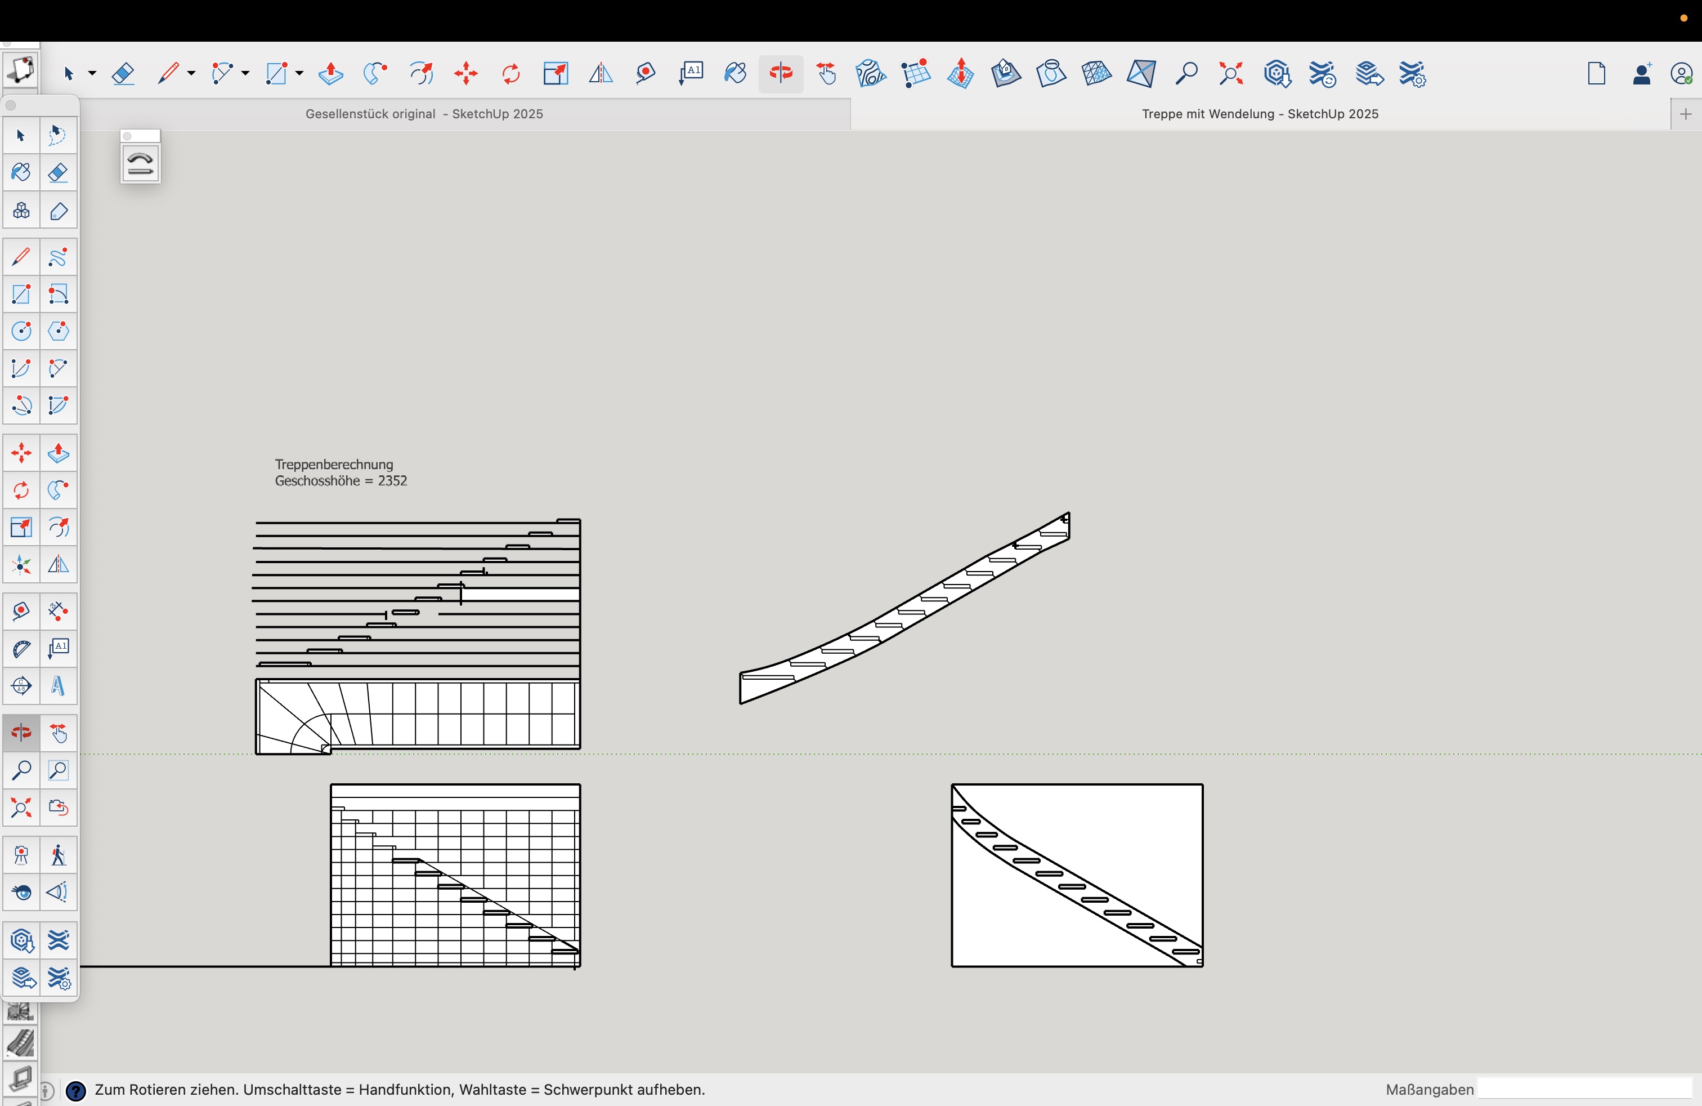Select the Walk tool

click(58, 855)
